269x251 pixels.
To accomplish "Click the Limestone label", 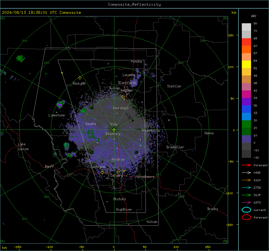I will point(56,115).
